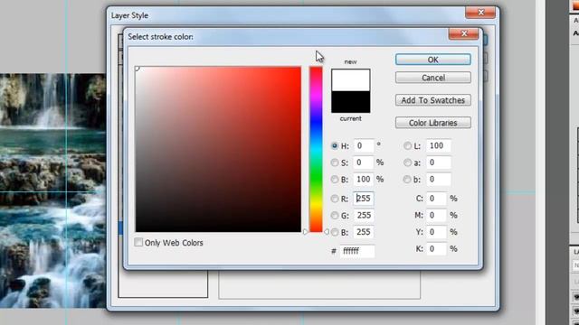Select the HSB brightness B radio button
Screen dimensions: 579x325
tap(335, 180)
